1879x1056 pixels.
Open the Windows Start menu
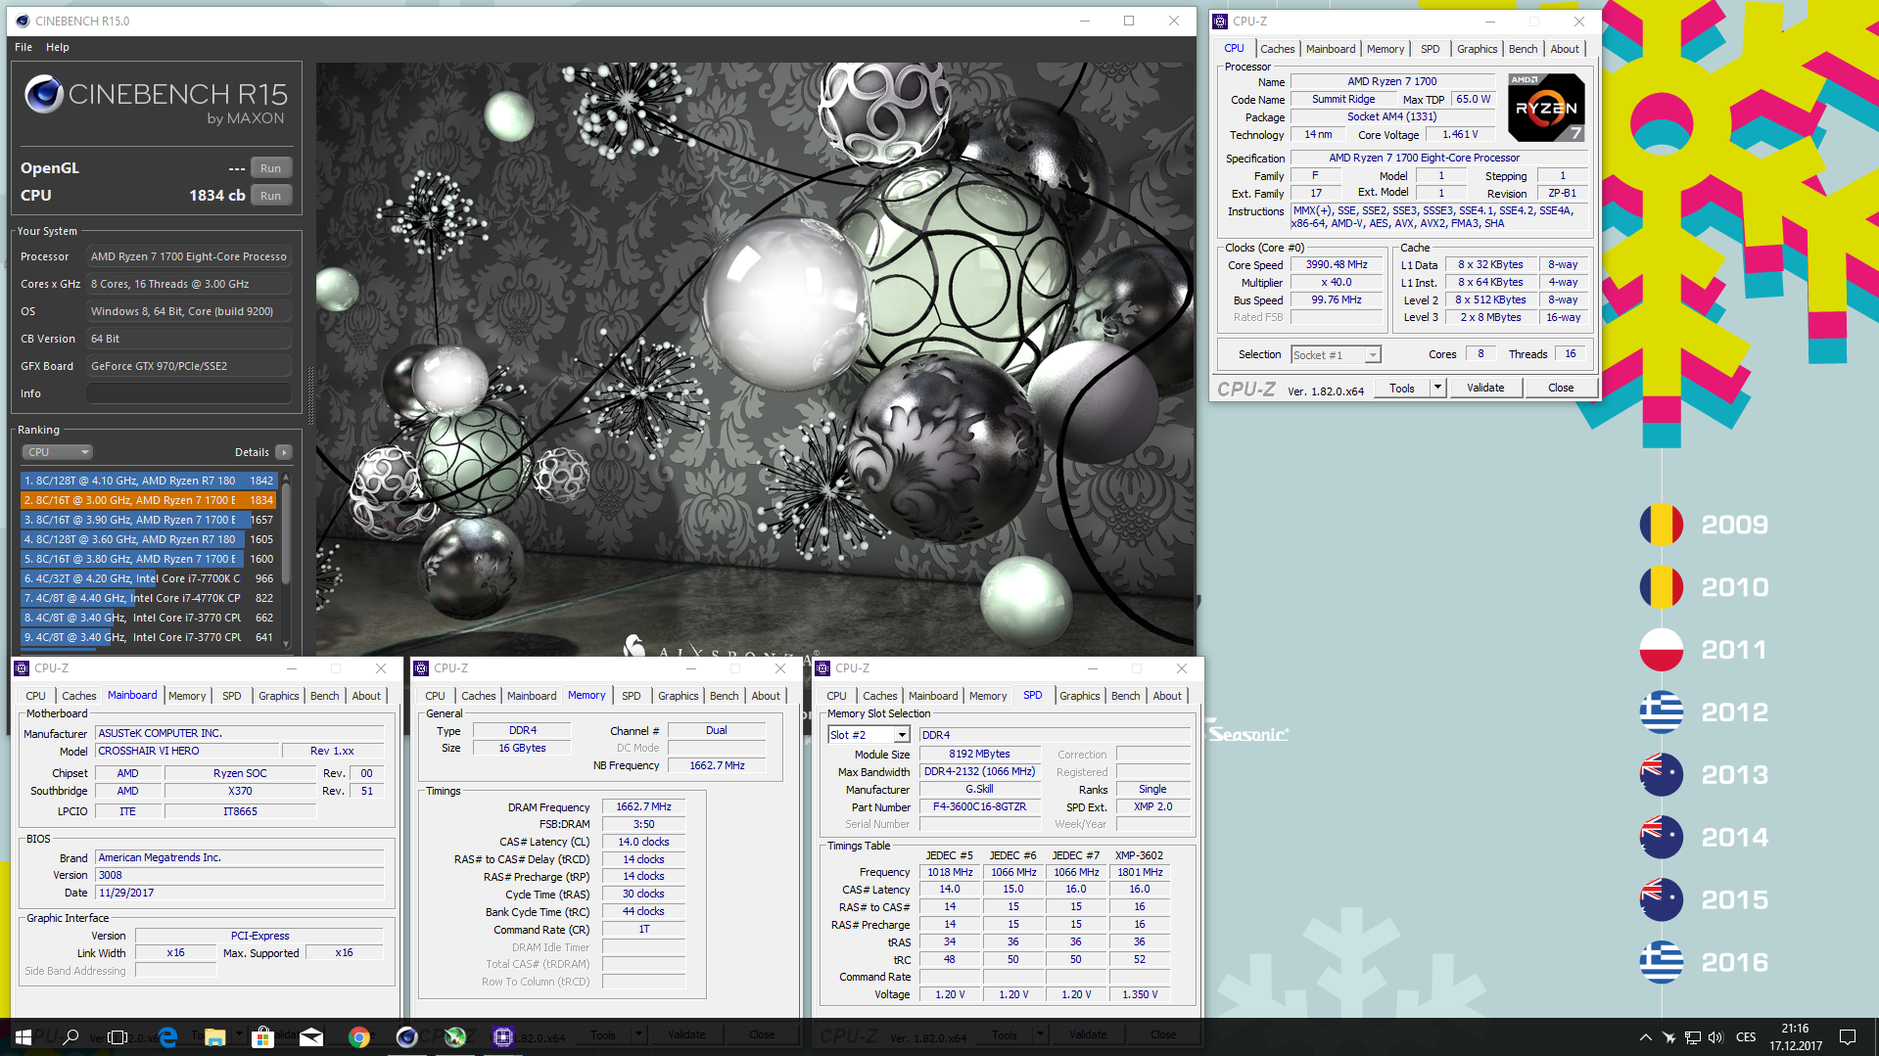tap(23, 1036)
